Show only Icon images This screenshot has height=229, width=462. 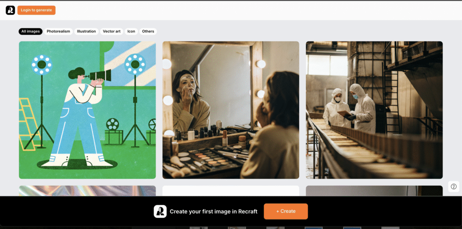click(131, 32)
